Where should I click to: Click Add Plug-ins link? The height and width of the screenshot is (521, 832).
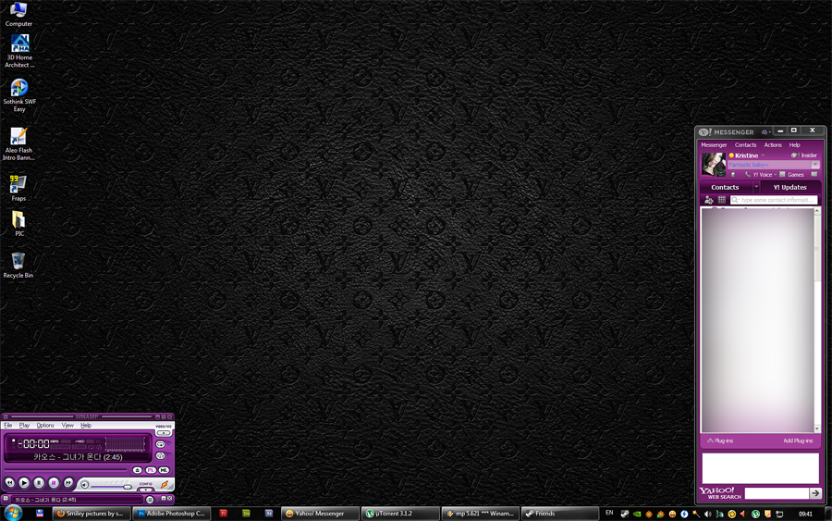tap(798, 440)
